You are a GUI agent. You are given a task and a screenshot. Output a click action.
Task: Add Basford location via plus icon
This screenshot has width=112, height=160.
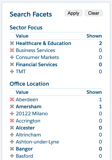click(x=12, y=156)
